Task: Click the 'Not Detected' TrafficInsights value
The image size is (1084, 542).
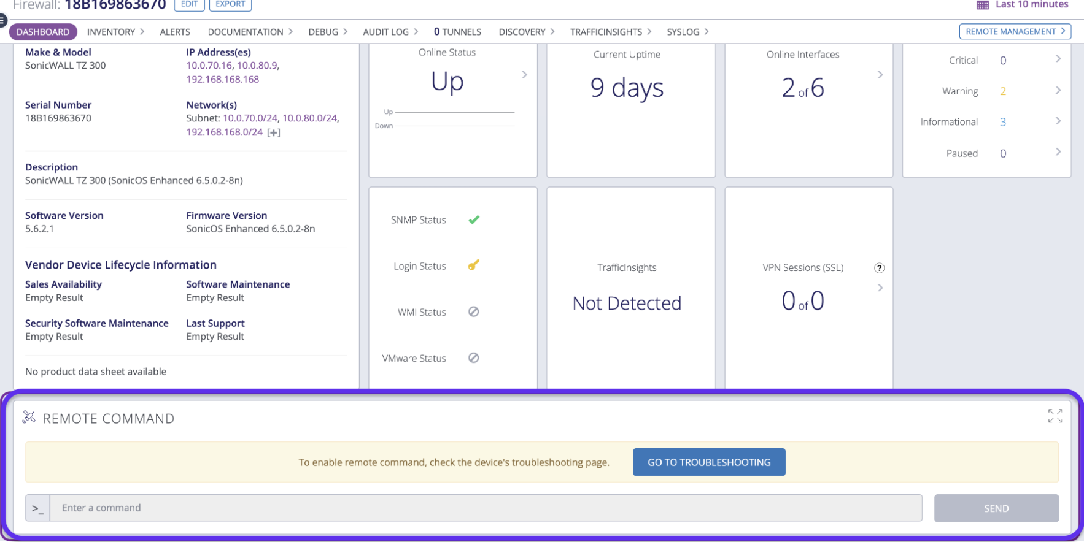Action: point(627,303)
